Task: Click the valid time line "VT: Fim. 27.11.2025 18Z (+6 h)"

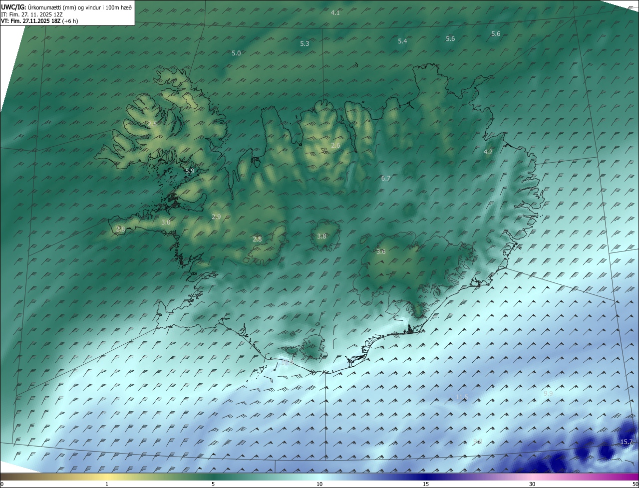Action: (x=39, y=21)
